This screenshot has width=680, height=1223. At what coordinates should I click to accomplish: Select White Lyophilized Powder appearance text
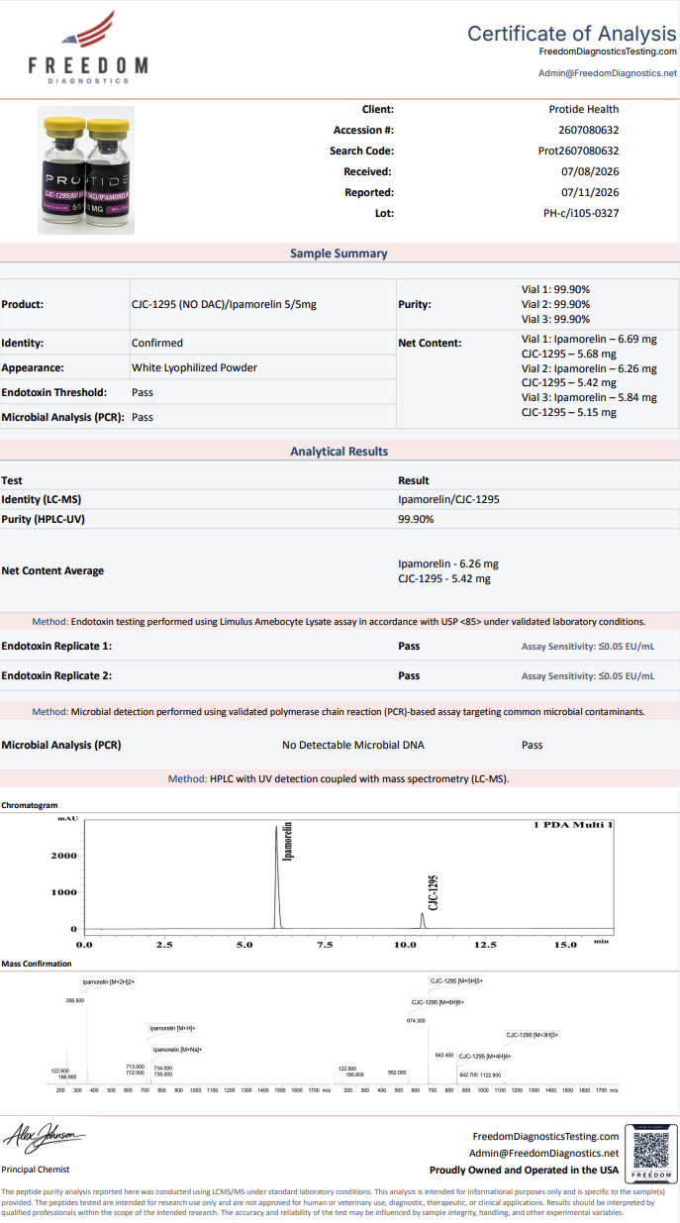pos(194,367)
